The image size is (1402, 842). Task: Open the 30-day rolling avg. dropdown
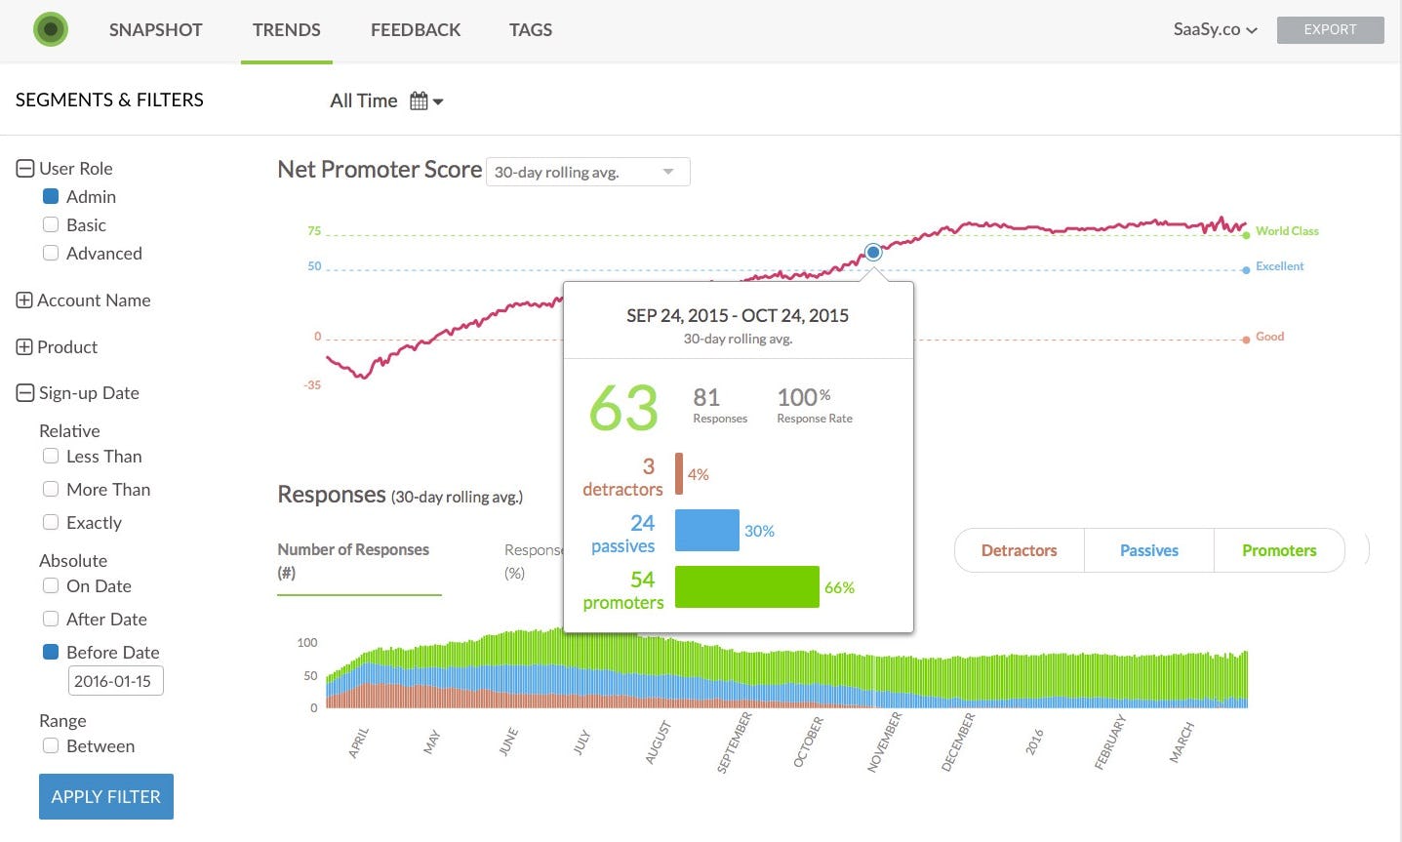[588, 172]
